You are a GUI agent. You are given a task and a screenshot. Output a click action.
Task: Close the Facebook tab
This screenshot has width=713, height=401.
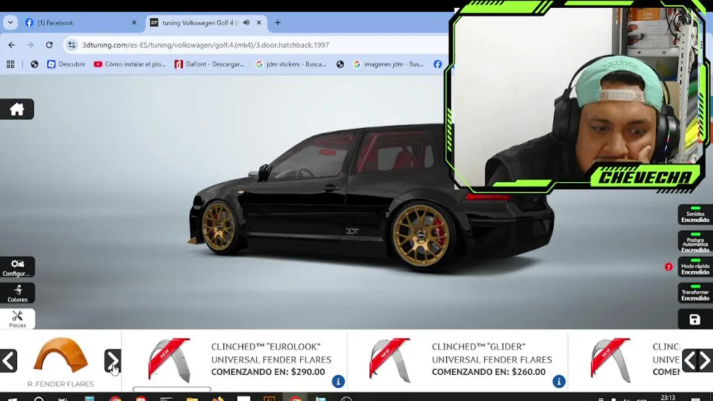[x=134, y=23]
